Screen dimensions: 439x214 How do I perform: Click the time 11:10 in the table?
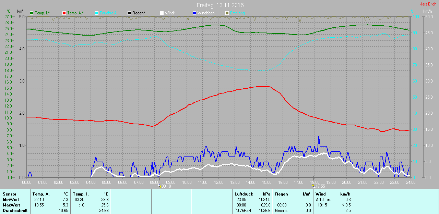click(79, 205)
